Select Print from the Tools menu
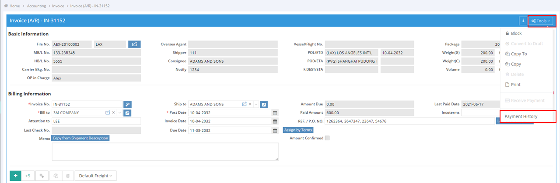 515,85
